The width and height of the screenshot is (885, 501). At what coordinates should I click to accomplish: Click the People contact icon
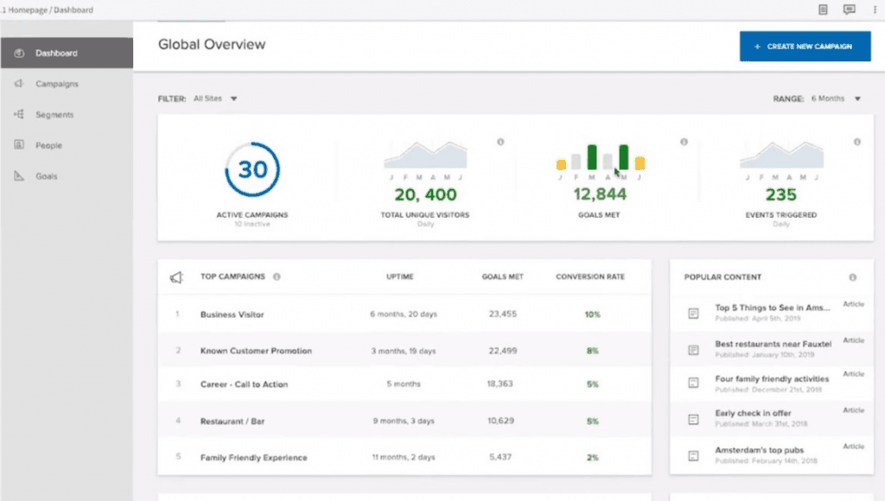pos(19,144)
